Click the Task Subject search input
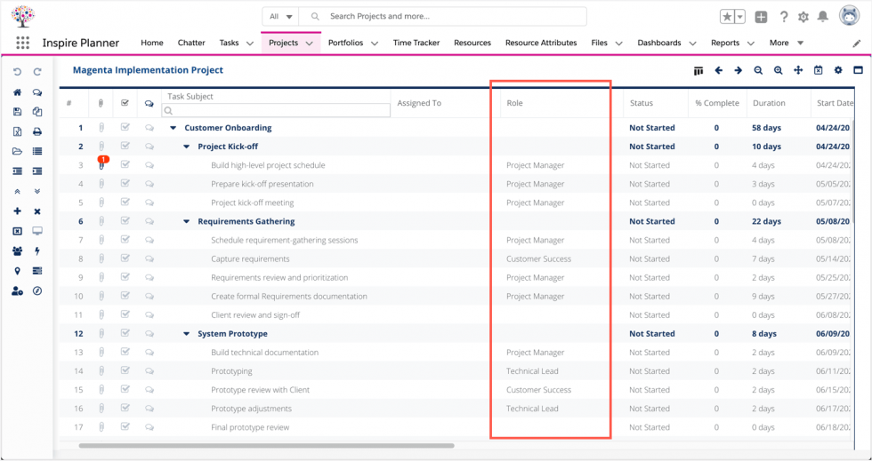This screenshot has width=872, height=461. click(x=276, y=110)
